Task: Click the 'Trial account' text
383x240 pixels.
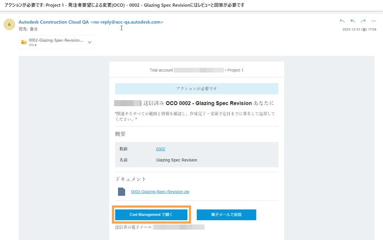Action: coord(161,70)
